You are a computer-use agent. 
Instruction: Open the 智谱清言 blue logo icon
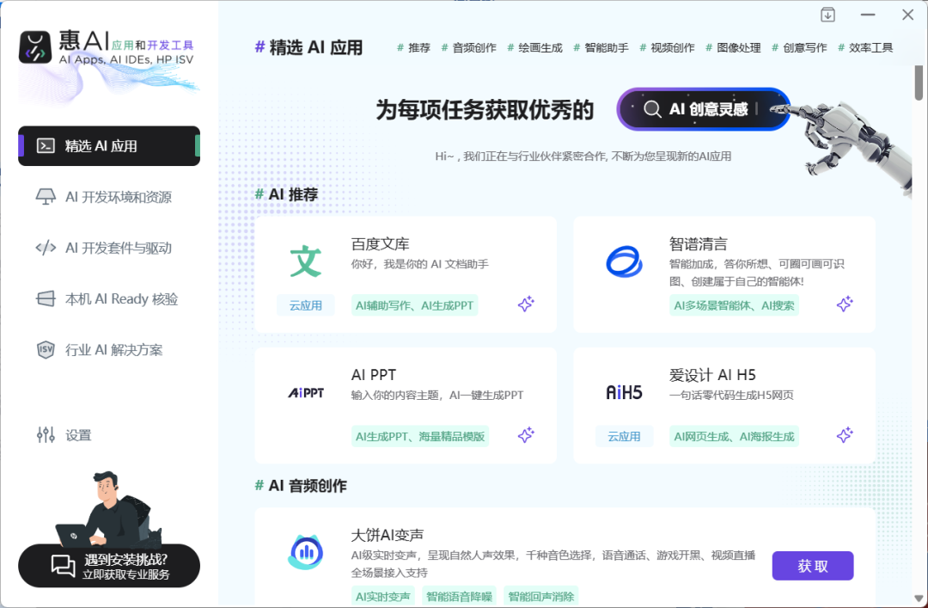click(624, 261)
